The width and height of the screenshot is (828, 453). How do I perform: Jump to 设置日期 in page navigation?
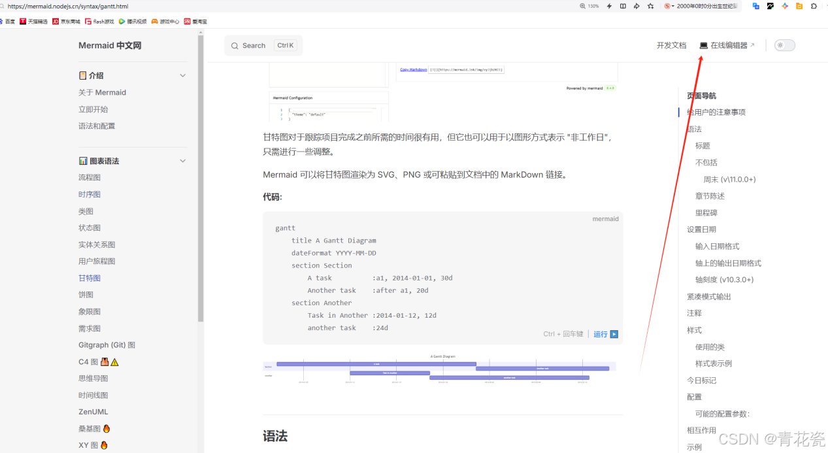point(701,229)
